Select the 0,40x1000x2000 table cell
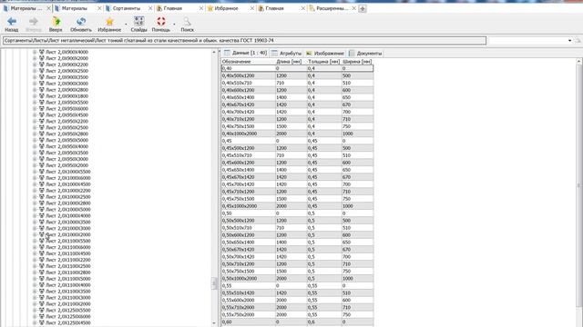This screenshot has width=583, height=327. (x=249, y=134)
